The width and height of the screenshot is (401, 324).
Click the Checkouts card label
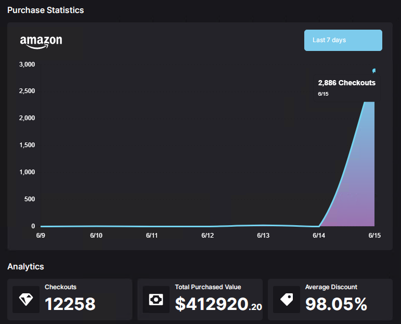[61, 287]
